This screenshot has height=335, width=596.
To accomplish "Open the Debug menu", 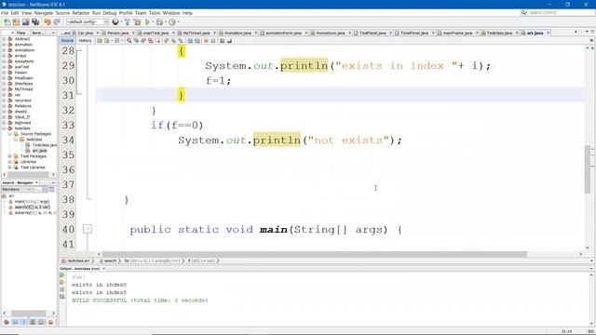I will click(x=110, y=13).
